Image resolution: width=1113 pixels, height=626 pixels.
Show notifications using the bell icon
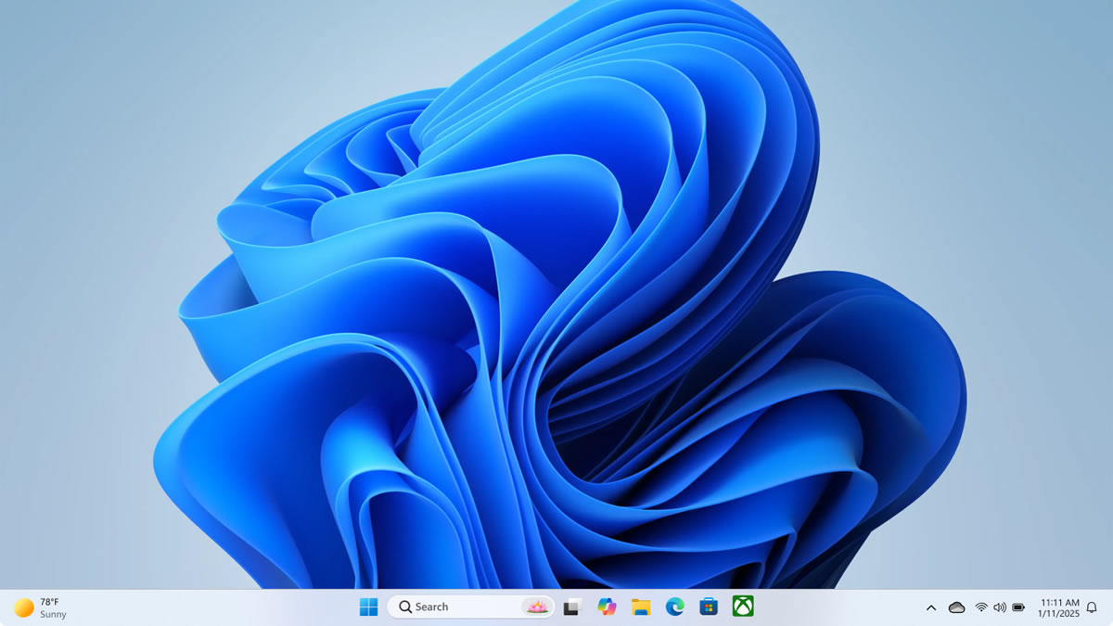1092,607
